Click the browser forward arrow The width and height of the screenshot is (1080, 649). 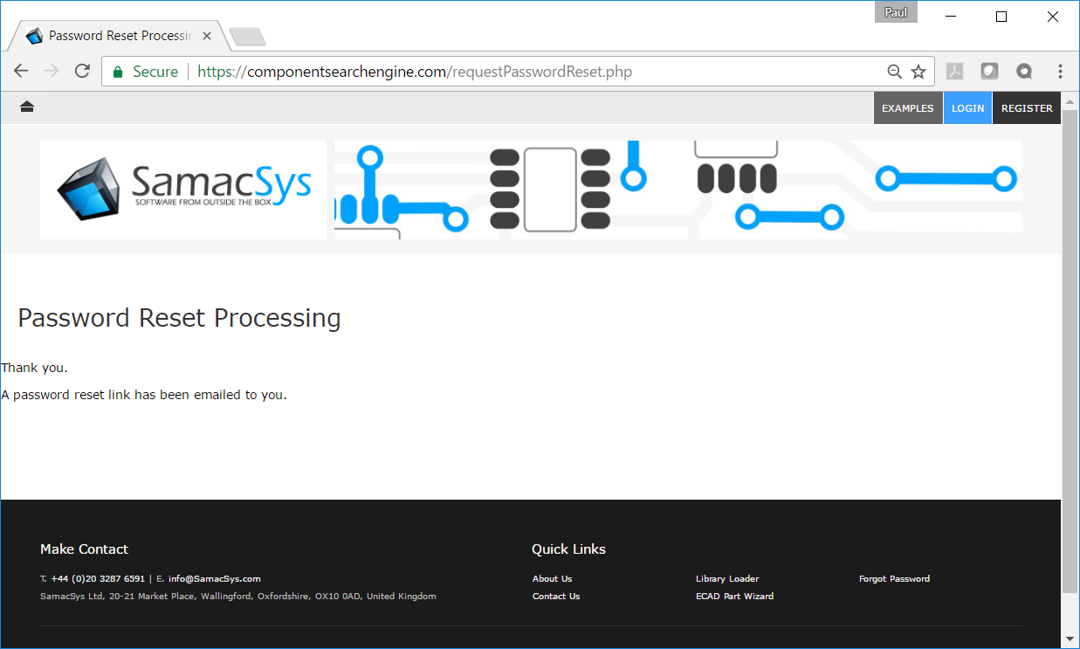click(x=52, y=71)
